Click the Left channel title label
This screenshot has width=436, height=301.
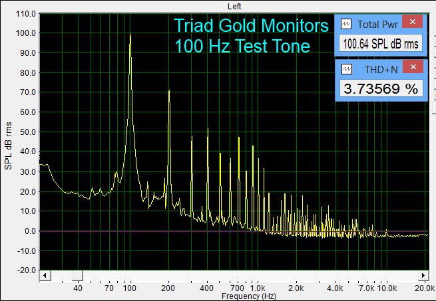[234, 6]
